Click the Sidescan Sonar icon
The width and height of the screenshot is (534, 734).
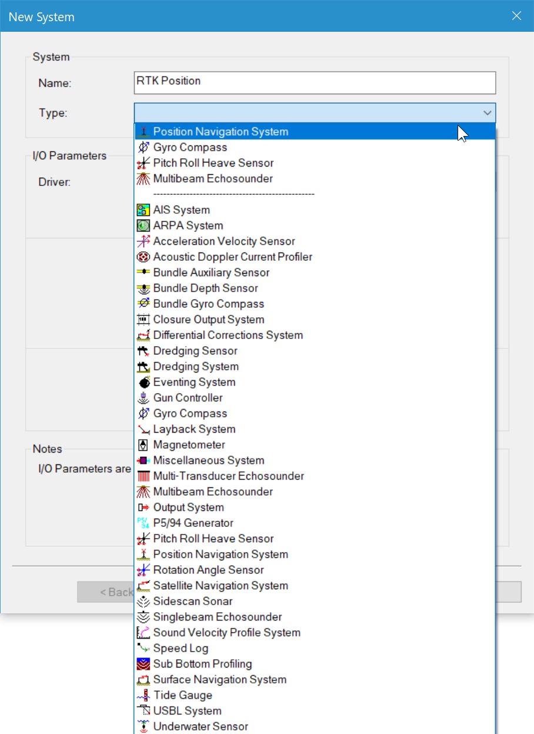(143, 602)
